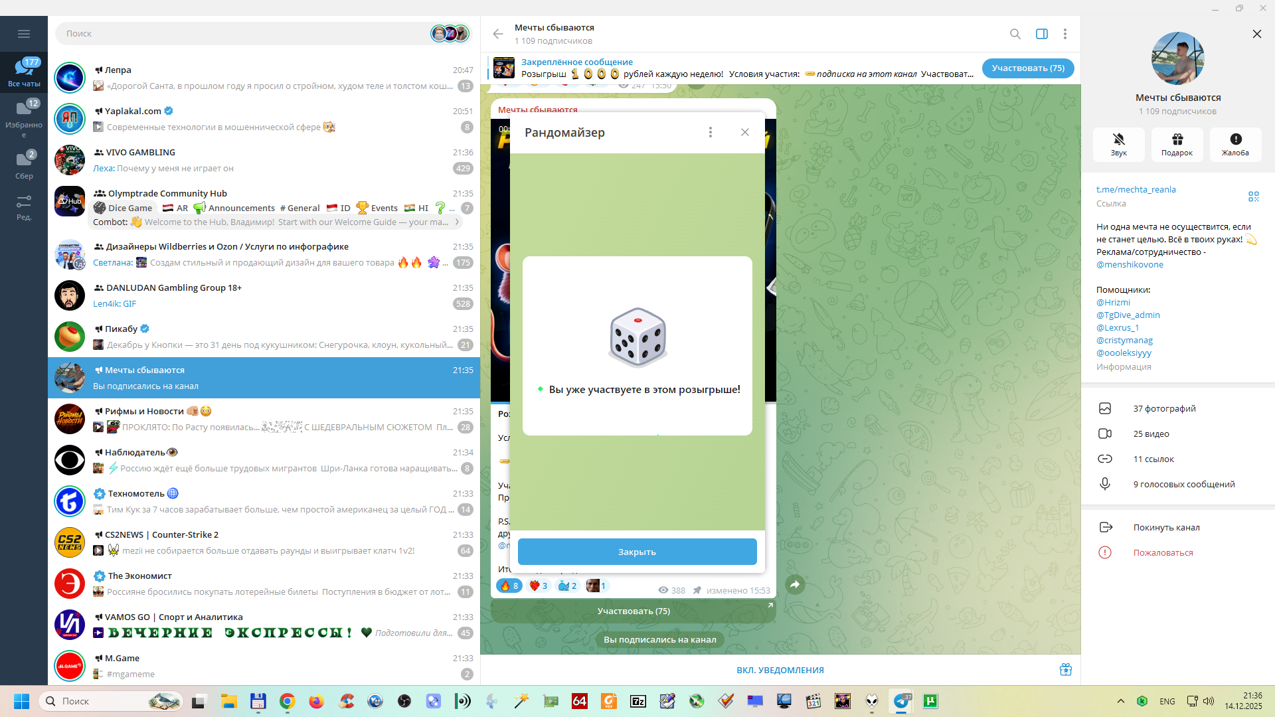Open the t.me/mechta_reanla link
The width and height of the screenshot is (1275, 717).
pos(1136,189)
